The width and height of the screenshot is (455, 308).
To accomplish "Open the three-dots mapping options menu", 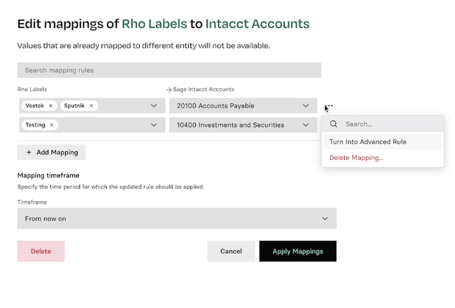I will pyautogui.click(x=329, y=106).
